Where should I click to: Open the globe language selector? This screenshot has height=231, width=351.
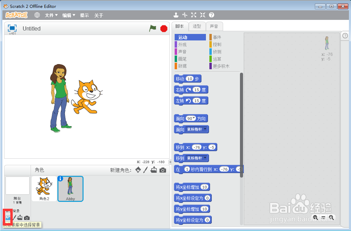tap(37, 15)
